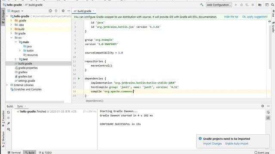The width and height of the screenshot is (275, 154).
Task: Click the inspection eye icon in editor corner
Action: click(x=269, y=21)
